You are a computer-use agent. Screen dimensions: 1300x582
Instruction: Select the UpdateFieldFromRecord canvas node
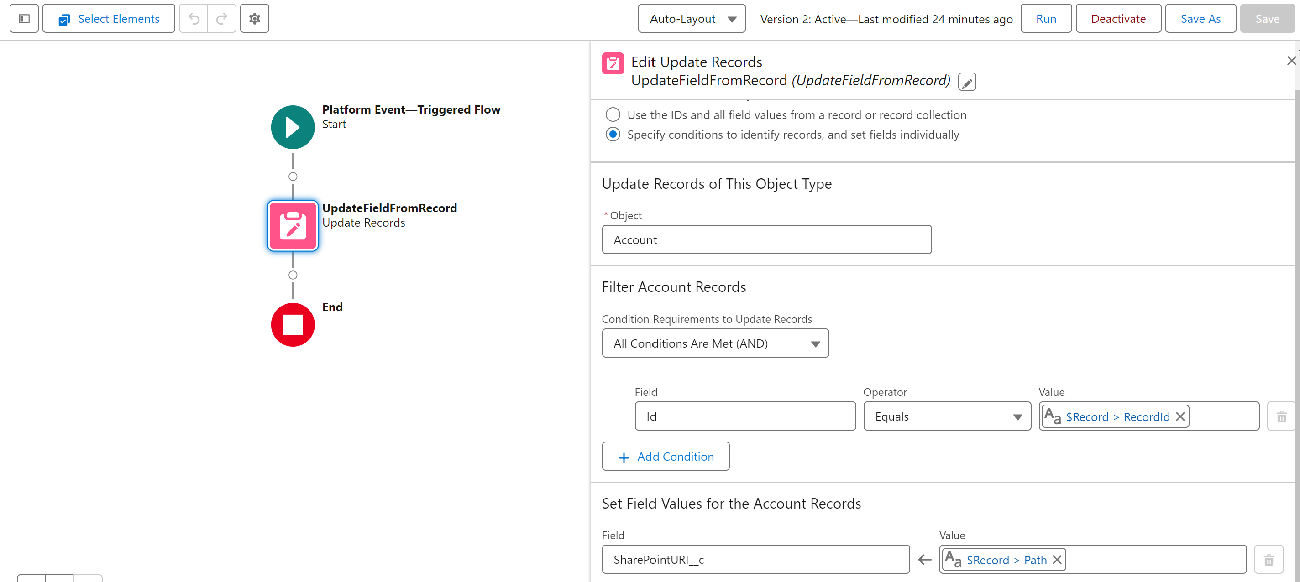[x=293, y=225]
